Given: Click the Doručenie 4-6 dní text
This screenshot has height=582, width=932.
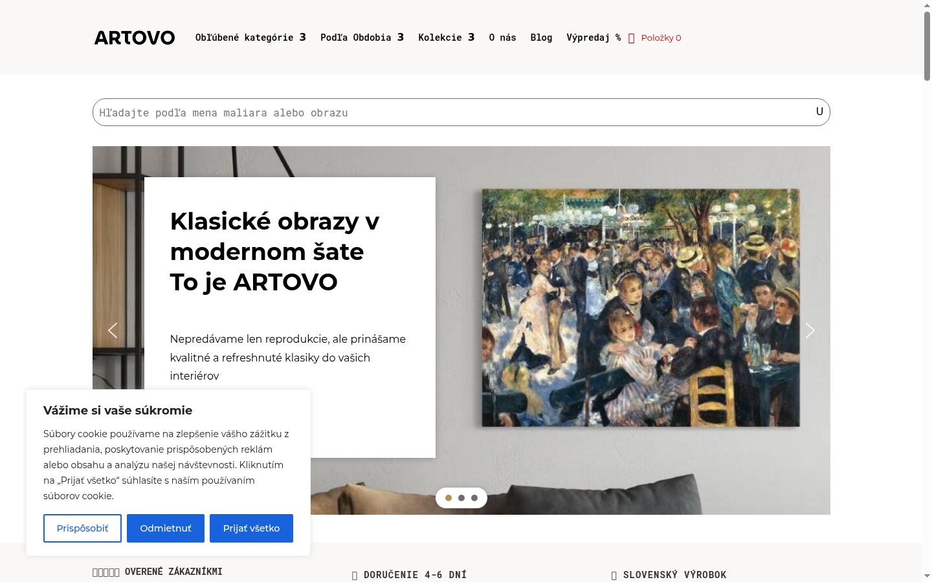Looking at the screenshot, I should (x=415, y=575).
